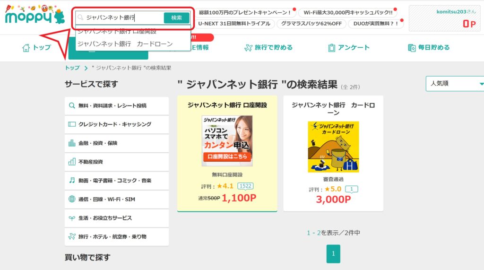Image resolution: width=484 pixels, height=270 pixels.
Task: Click the 1 - 2を表示/2件中 text
Action: [x=333, y=233]
